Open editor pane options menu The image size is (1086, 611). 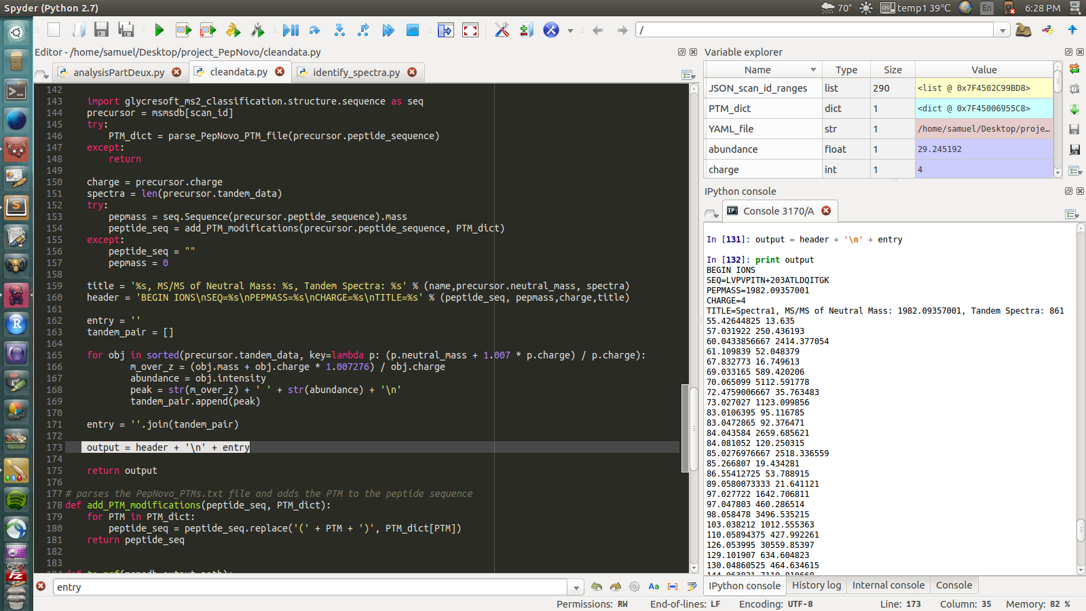pos(688,75)
